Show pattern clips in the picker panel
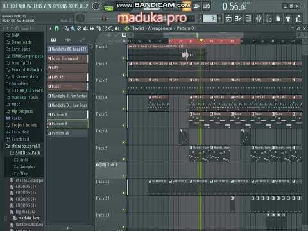This screenshot has width=308, height=231. point(53,40)
